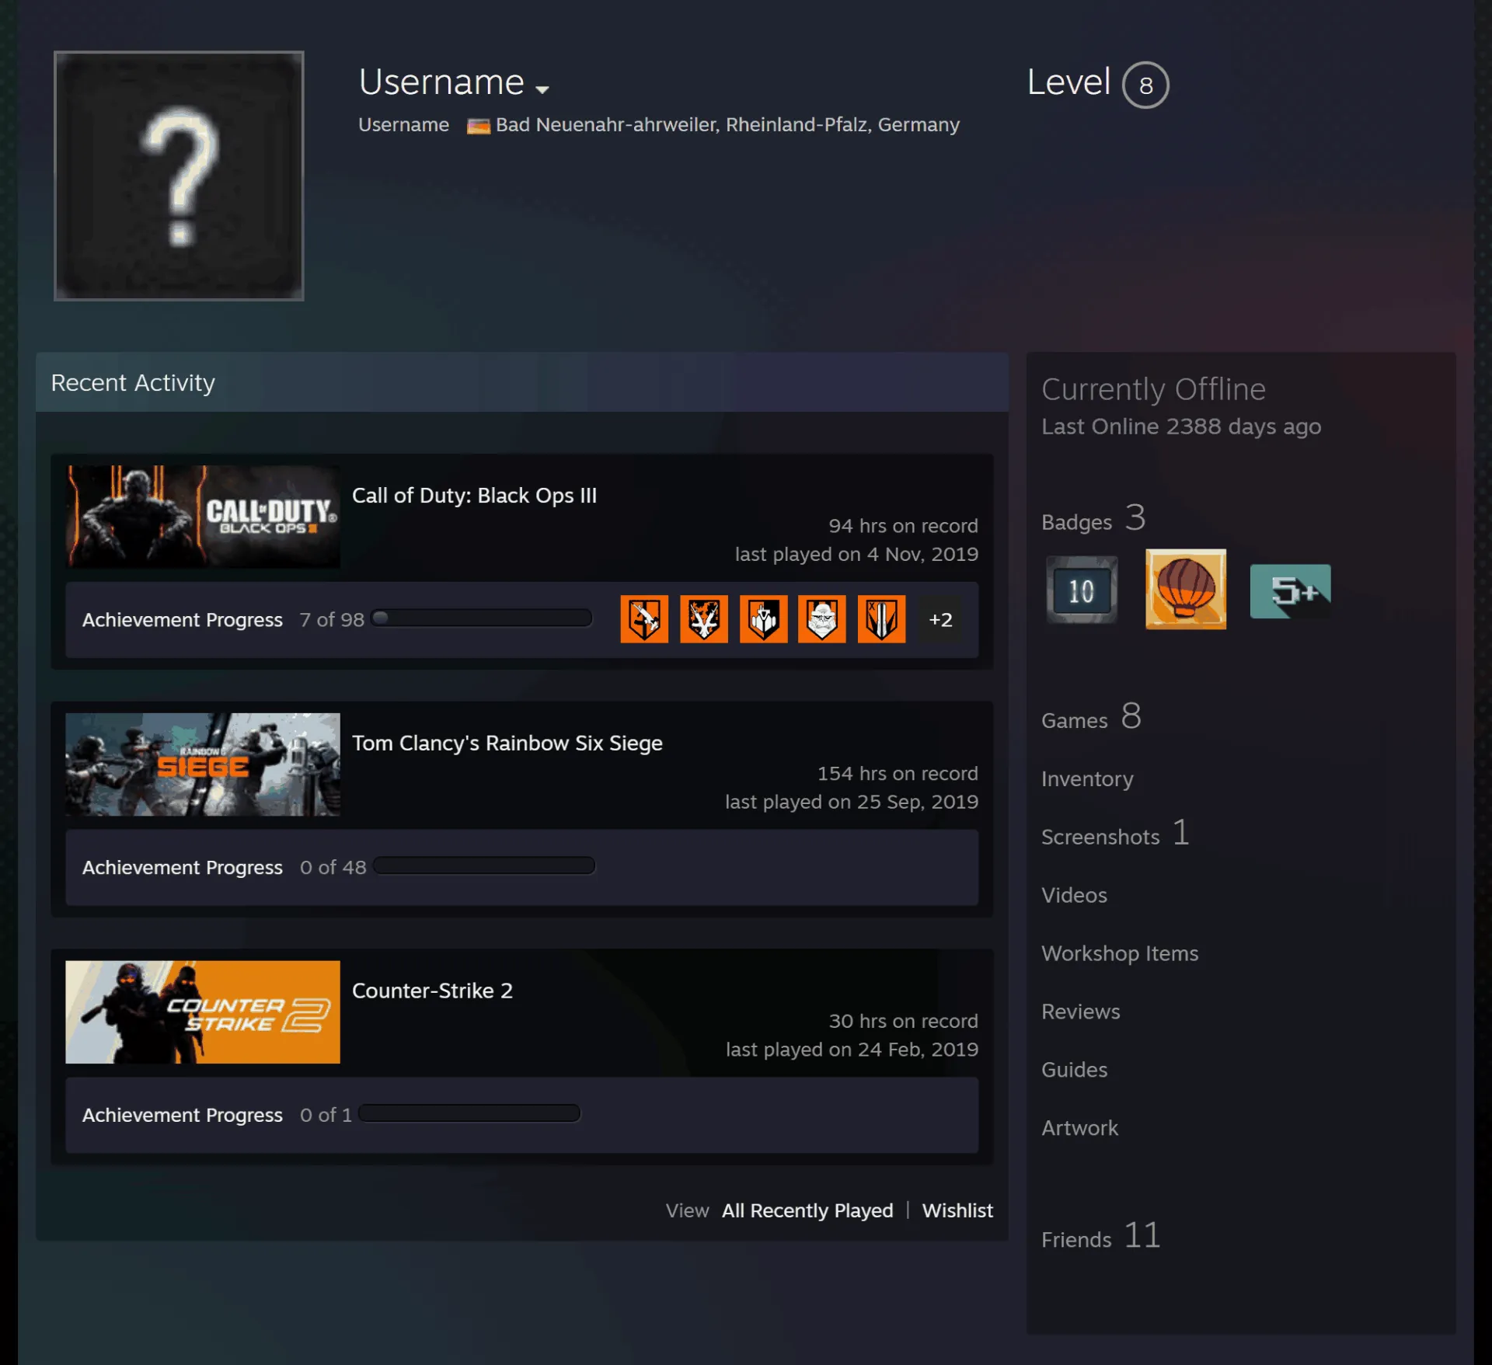Click the Germany flag icon
1492x1365 pixels.
(478, 126)
